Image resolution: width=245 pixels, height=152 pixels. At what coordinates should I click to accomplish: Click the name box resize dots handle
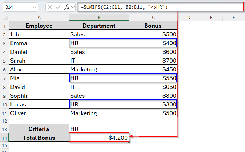pyautogui.click(x=42, y=7)
